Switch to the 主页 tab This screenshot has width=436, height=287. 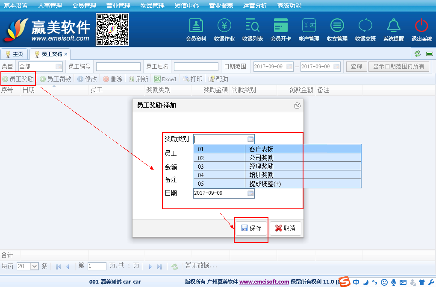coord(15,54)
